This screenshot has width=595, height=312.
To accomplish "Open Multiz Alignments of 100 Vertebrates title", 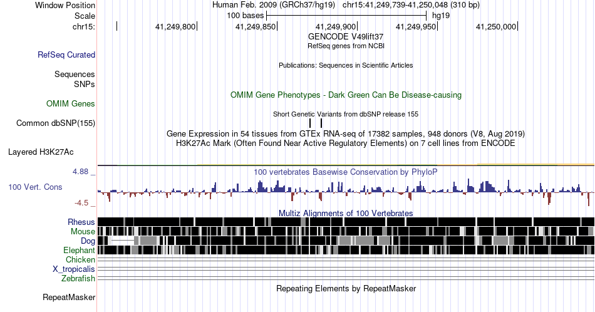I will (x=346, y=213).
